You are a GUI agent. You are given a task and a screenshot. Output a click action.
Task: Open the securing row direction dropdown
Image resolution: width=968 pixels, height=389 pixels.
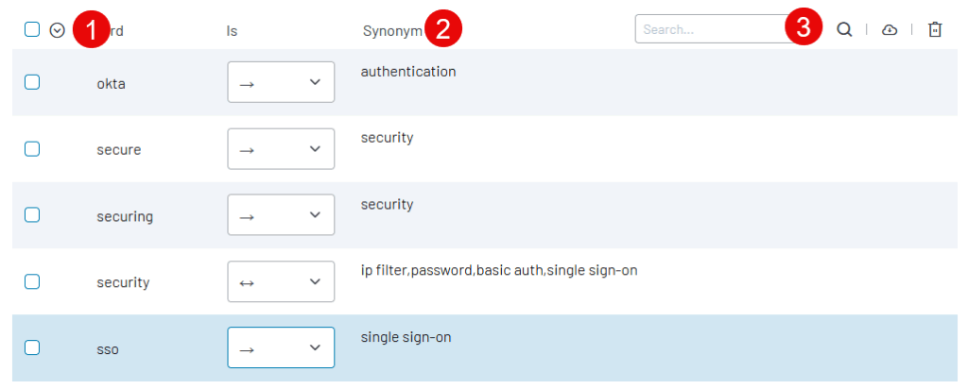pyautogui.click(x=281, y=215)
